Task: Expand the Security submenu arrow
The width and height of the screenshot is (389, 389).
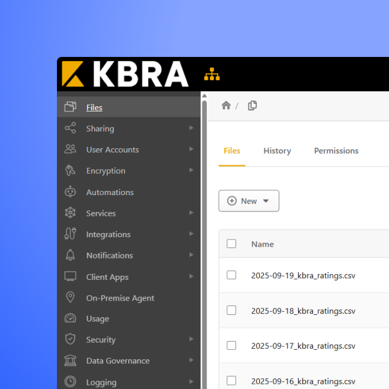Action: (x=191, y=339)
